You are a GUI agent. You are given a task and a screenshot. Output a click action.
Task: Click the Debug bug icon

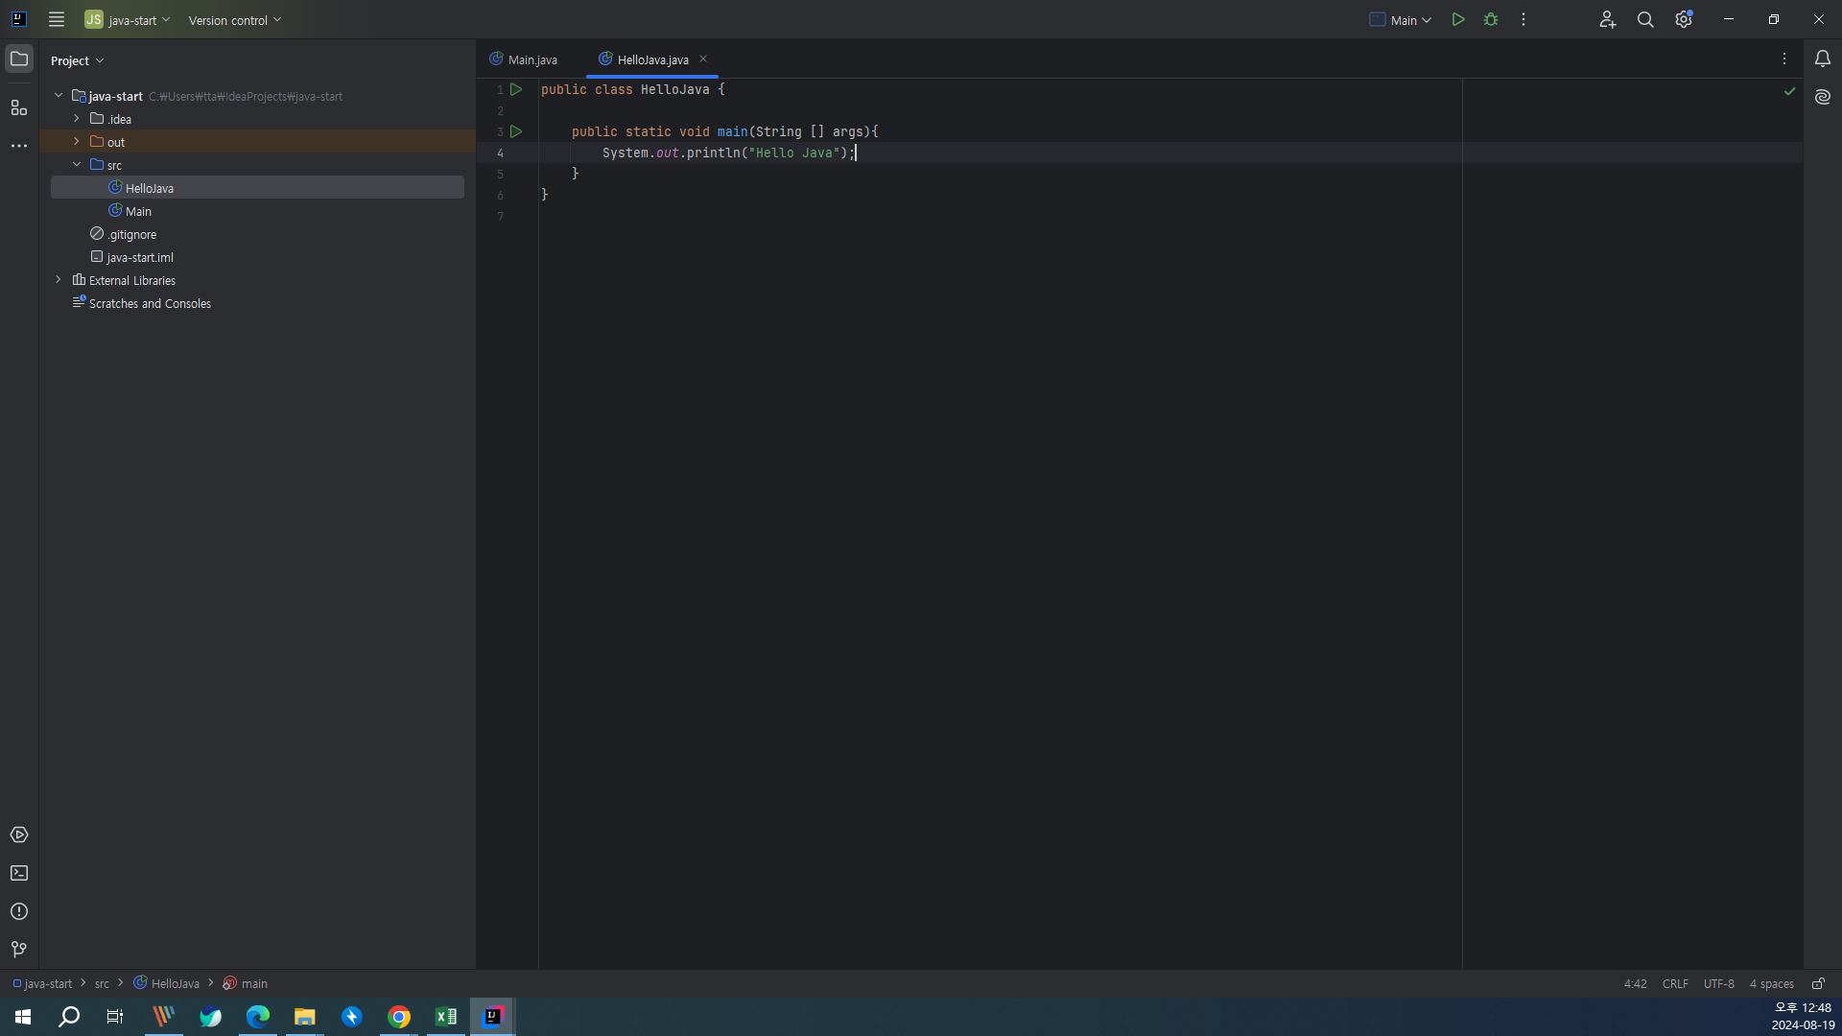click(1491, 19)
